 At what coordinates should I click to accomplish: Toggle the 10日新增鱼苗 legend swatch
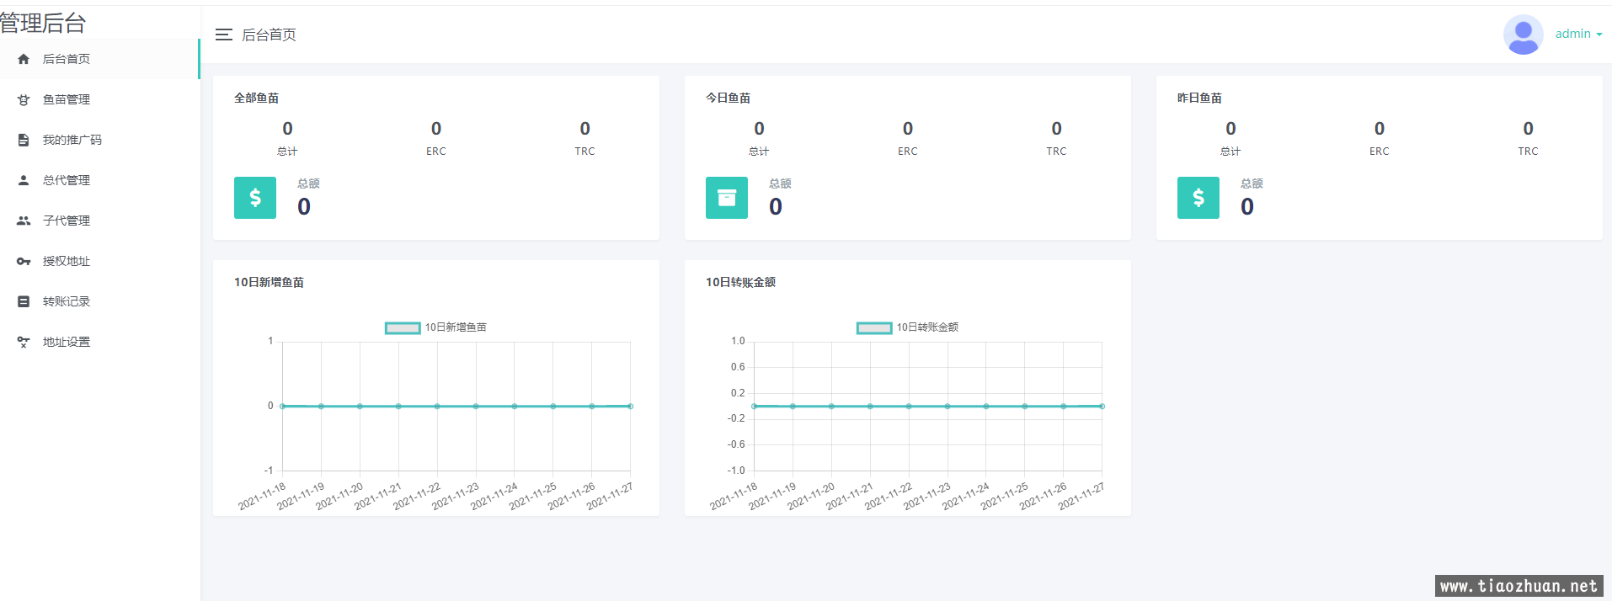[403, 327]
